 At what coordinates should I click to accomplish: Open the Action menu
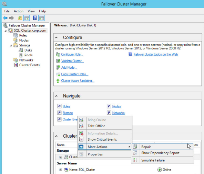19,11
